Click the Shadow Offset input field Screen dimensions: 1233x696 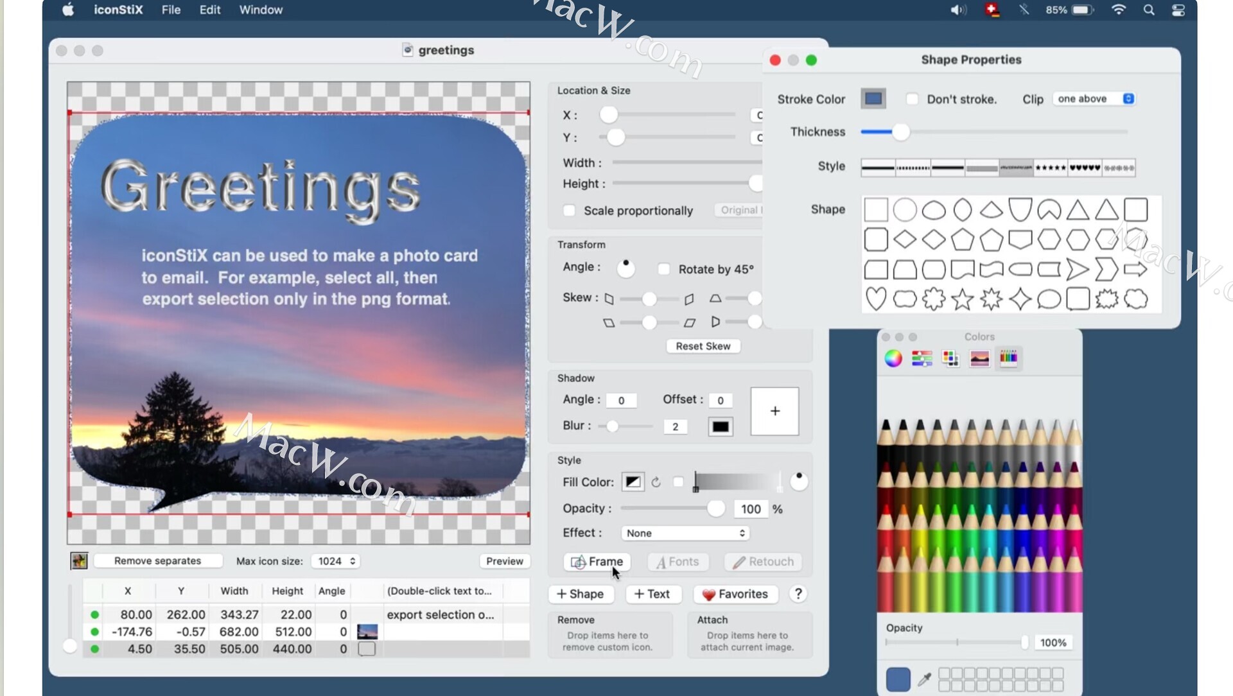pyautogui.click(x=721, y=400)
